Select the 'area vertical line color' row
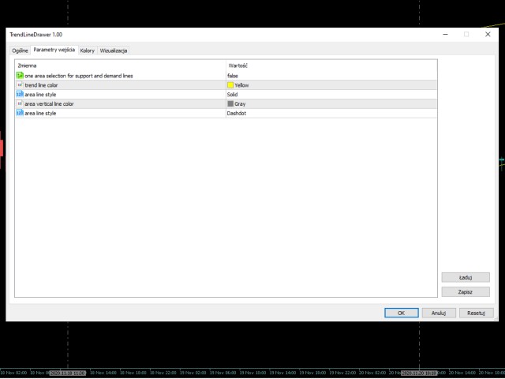 226,103
